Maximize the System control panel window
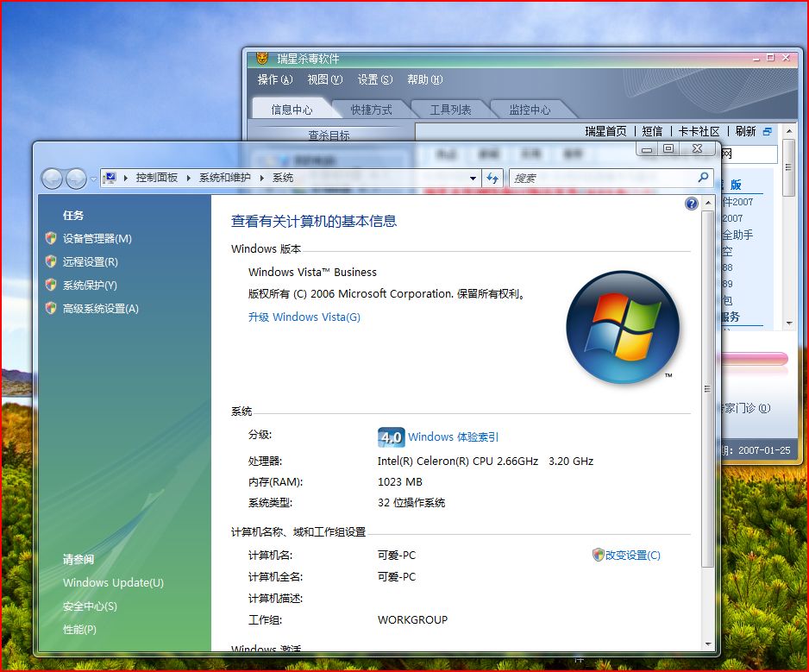 [668, 149]
